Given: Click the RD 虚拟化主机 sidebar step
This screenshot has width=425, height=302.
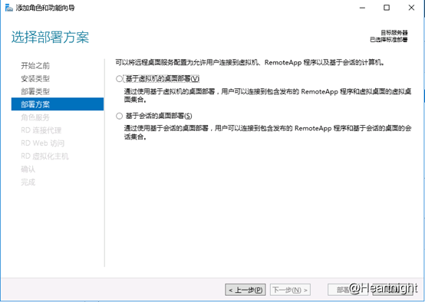Looking at the screenshot, I should point(44,156).
